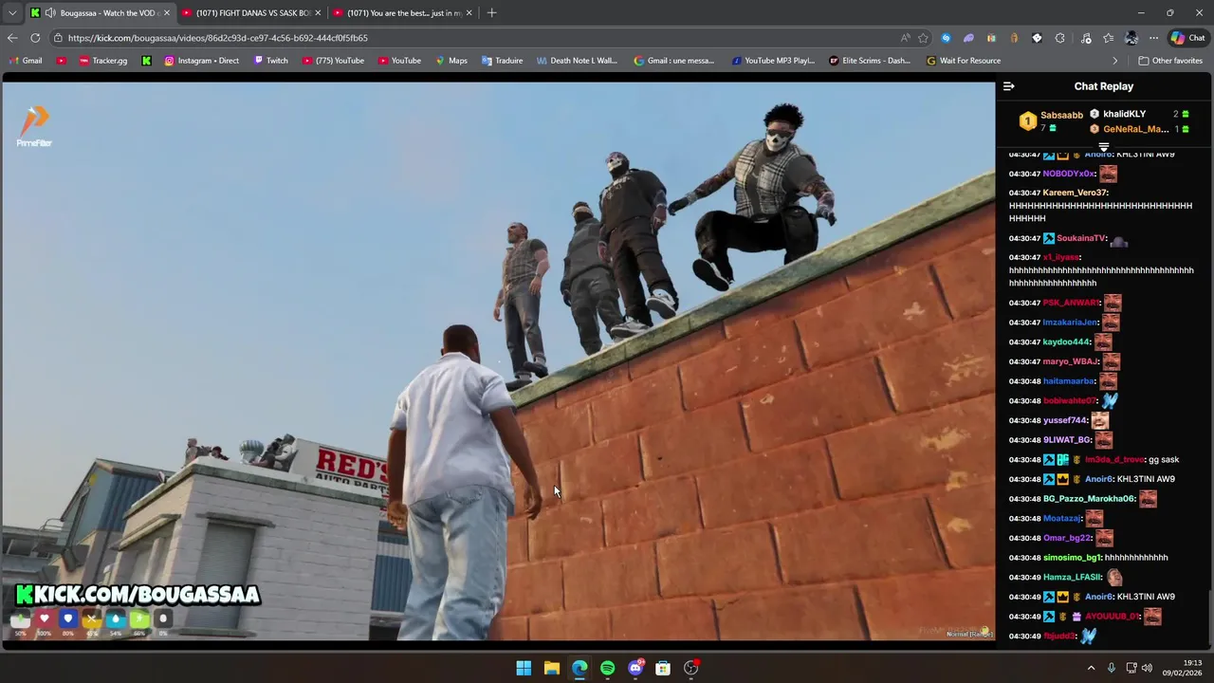Open yussef744's chat username

tap(1064, 420)
